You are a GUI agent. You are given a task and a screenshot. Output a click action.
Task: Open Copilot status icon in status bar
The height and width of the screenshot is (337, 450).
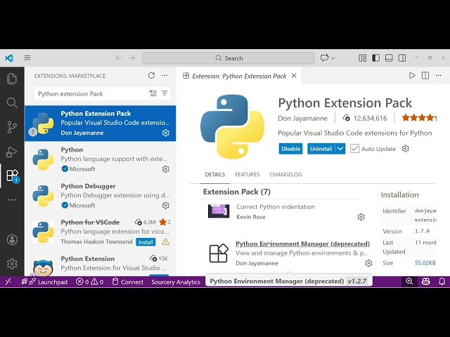pyautogui.click(x=425, y=282)
